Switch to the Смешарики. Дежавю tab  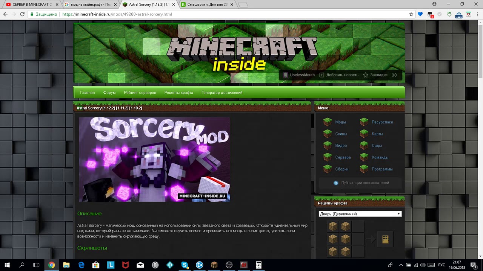[207, 5]
